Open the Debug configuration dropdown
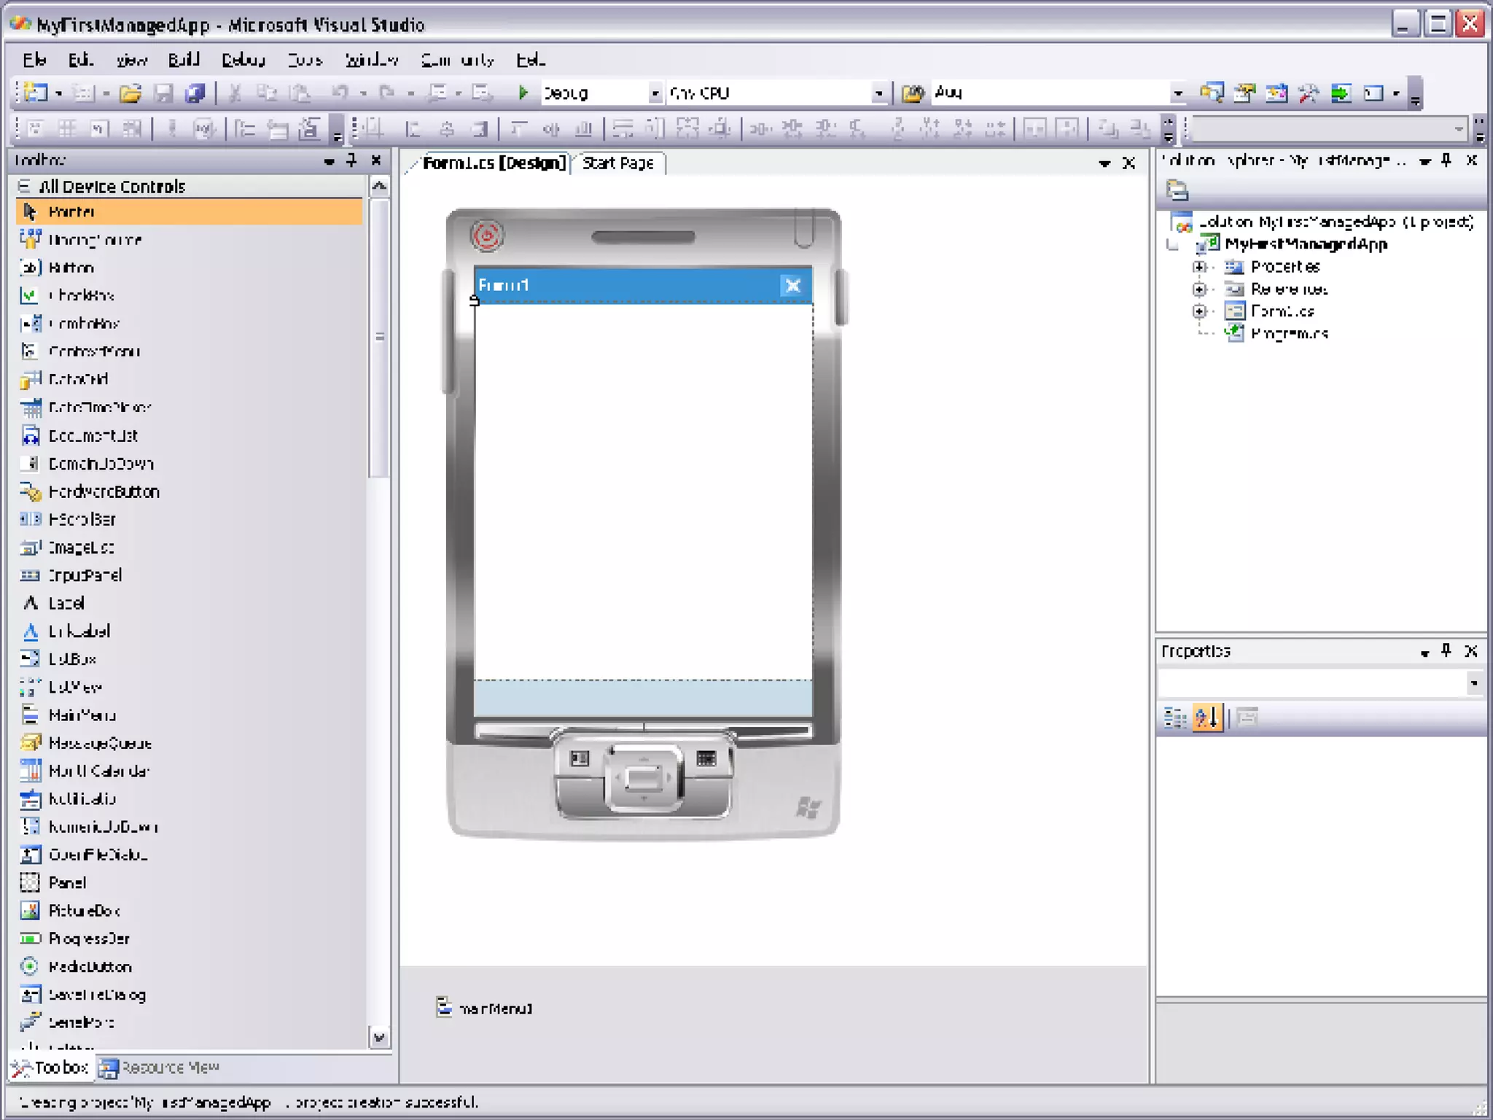Image resolution: width=1493 pixels, height=1120 pixels. pos(655,93)
